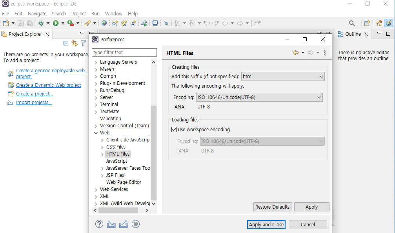
Task: Select Web Page Editor tree item
Action: (124, 182)
